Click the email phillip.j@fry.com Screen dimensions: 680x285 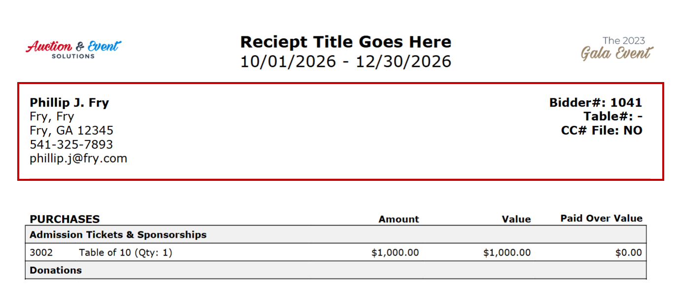pos(78,159)
